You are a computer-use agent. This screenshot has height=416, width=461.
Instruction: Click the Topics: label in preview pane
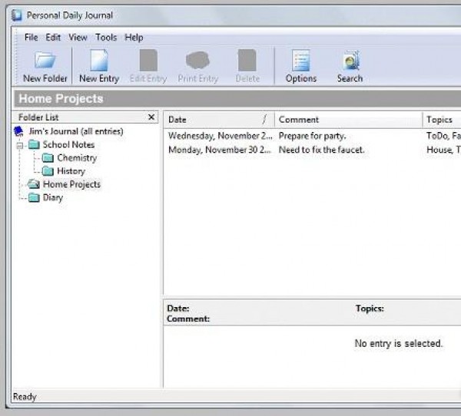370,309
